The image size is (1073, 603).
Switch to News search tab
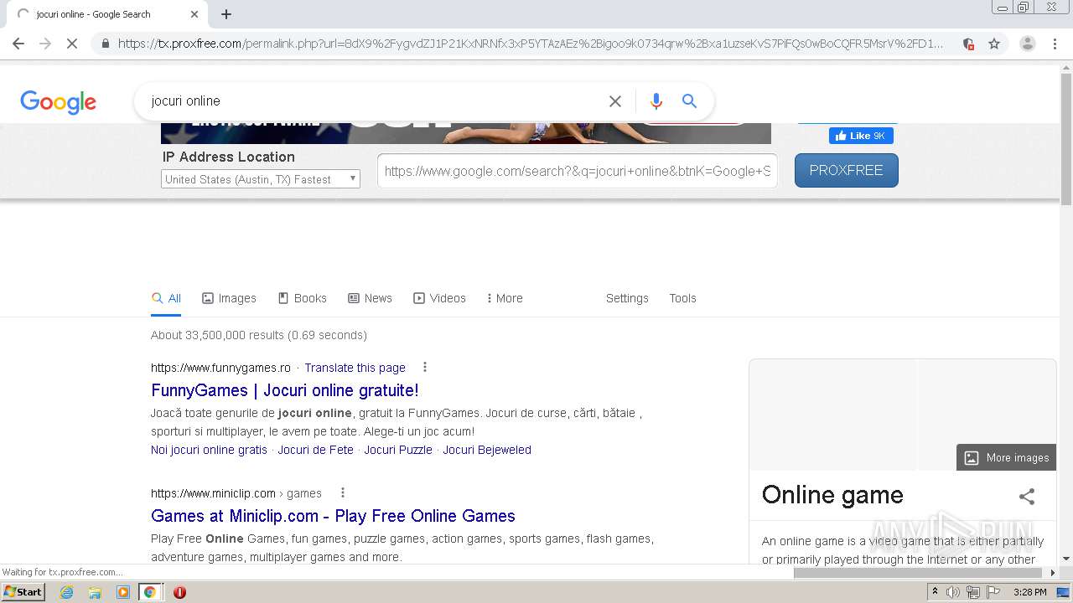pyautogui.click(x=370, y=298)
